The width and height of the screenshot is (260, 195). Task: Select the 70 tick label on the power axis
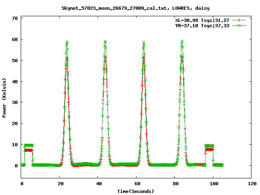tap(15, 18)
